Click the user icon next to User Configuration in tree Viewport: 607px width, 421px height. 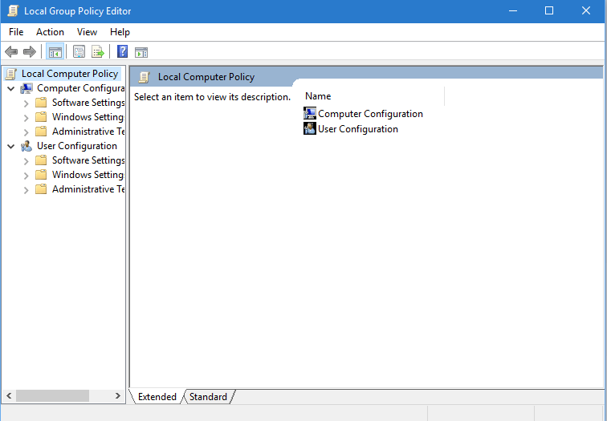26,146
